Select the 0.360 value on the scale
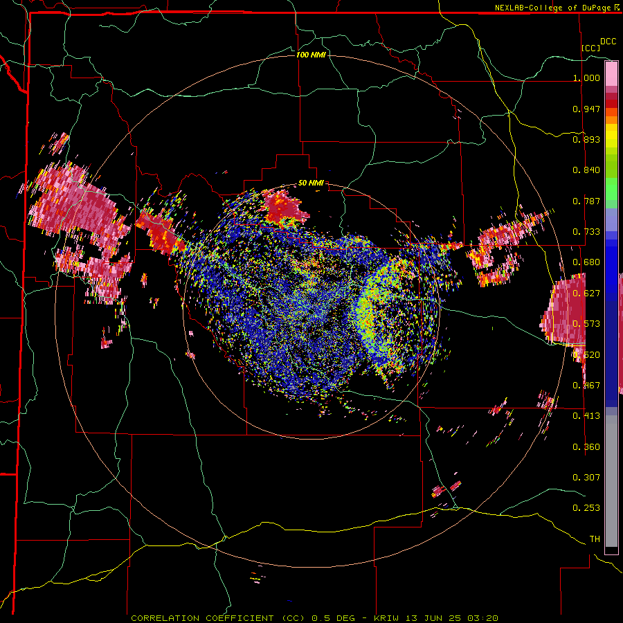Image resolution: width=623 pixels, height=623 pixels. (x=586, y=447)
